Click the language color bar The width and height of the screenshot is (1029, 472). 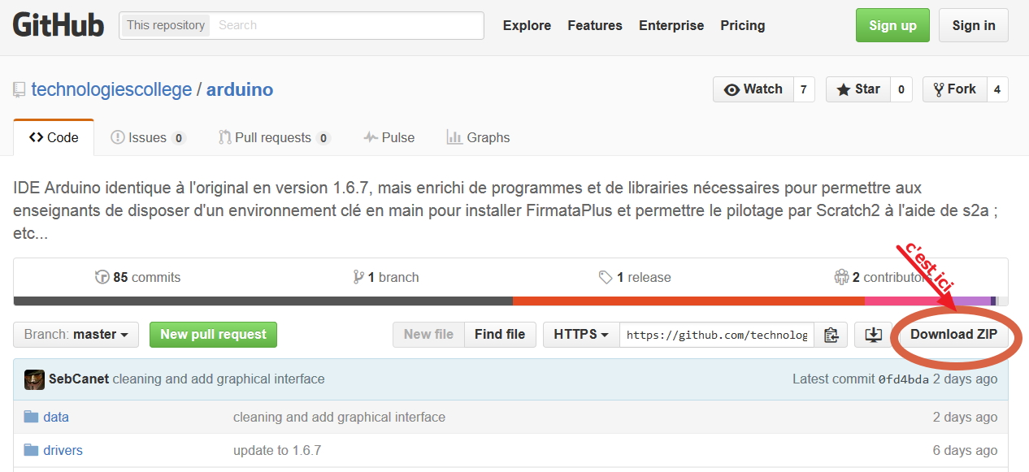[x=510, y=301]
